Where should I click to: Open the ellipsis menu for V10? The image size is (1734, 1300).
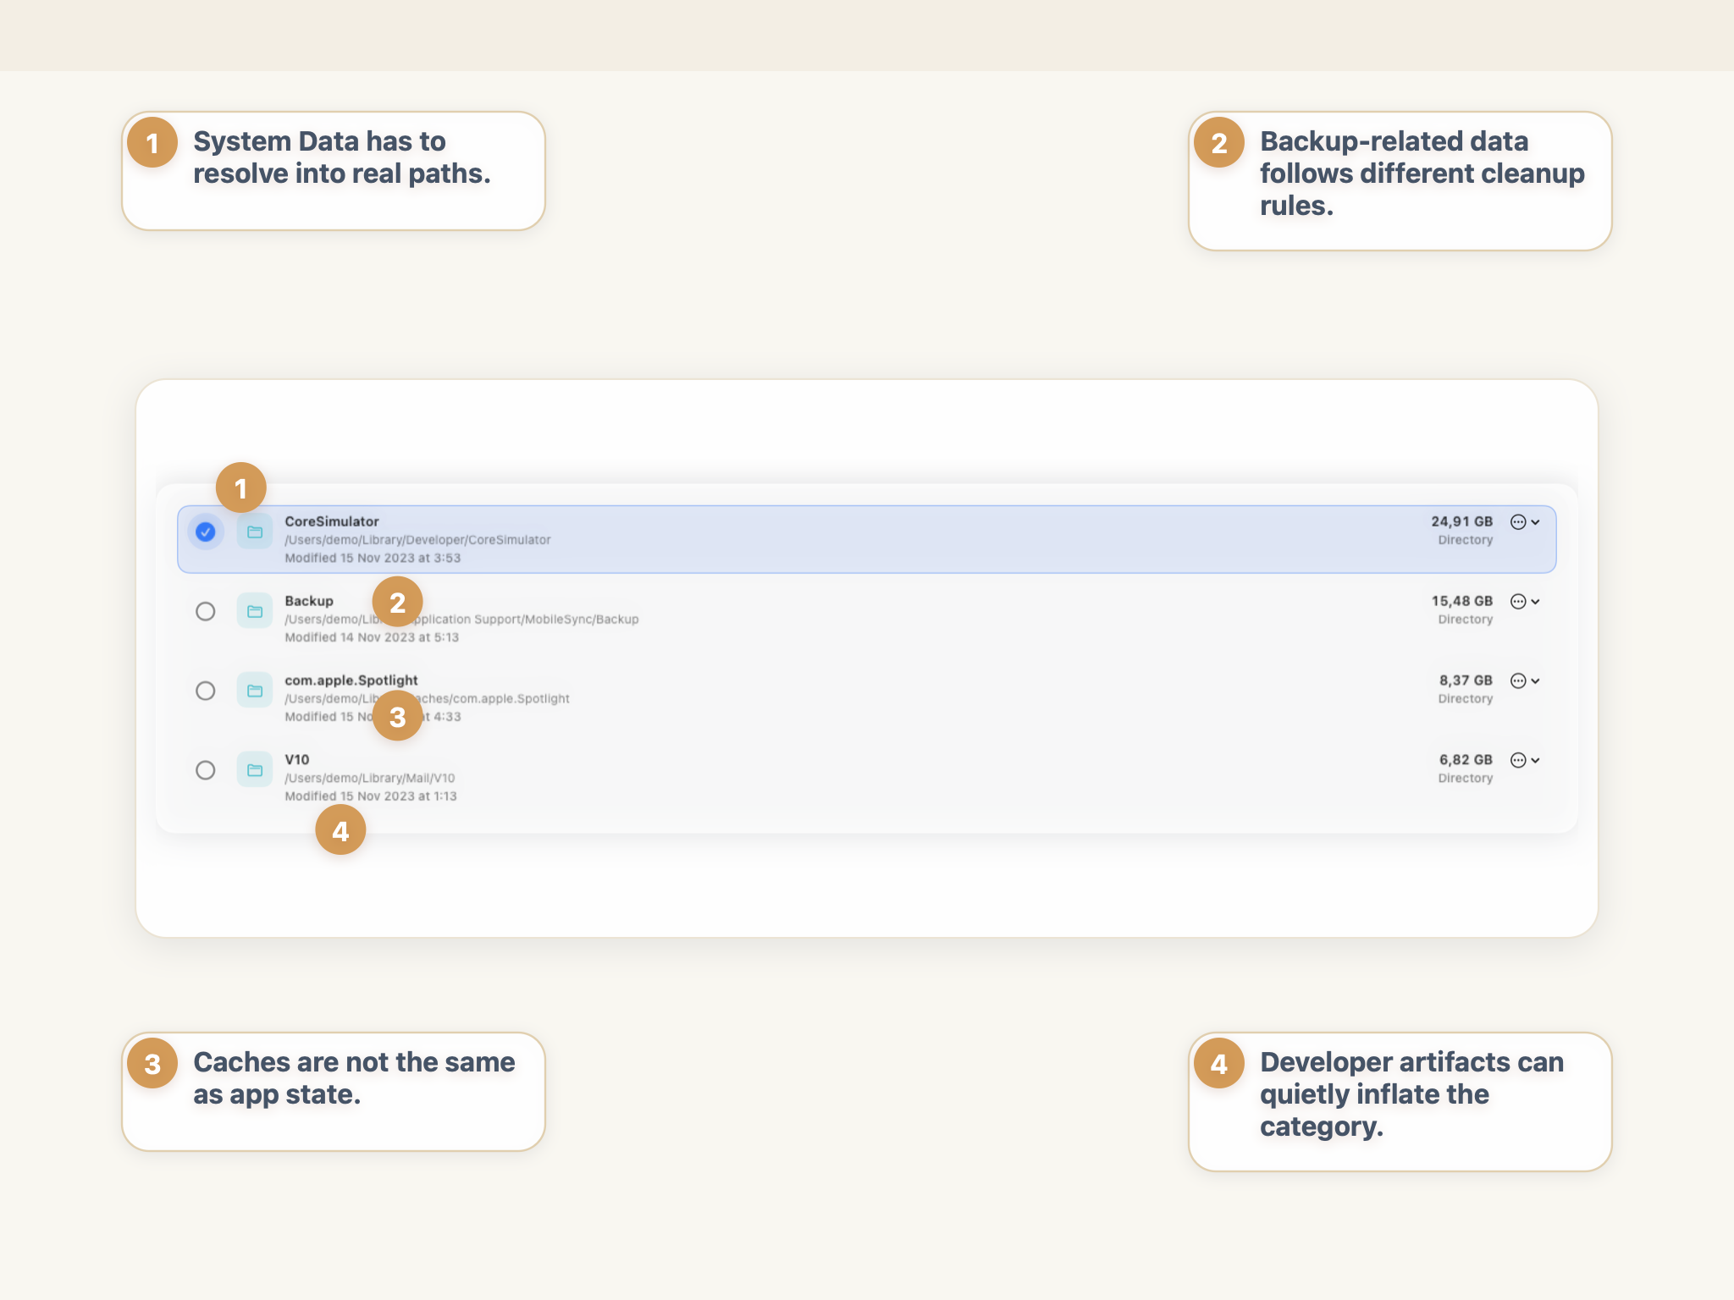[1517, 761]
